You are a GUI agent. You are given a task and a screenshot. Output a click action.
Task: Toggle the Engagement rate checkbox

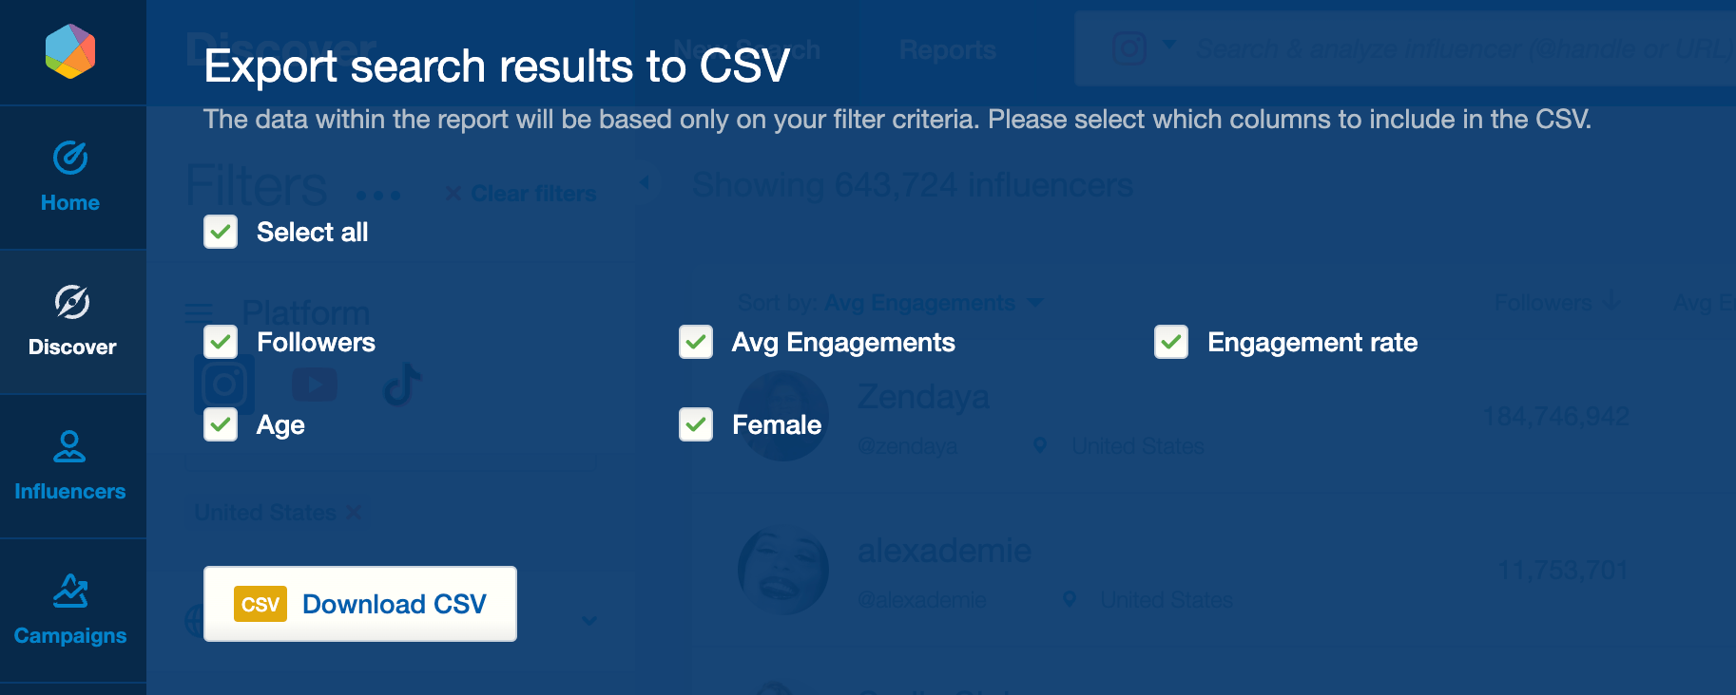click(x=1171, y=342)
